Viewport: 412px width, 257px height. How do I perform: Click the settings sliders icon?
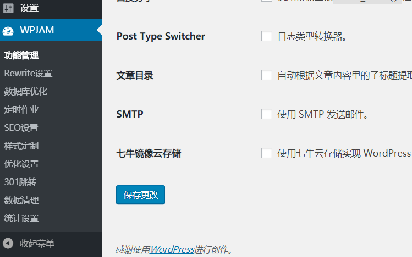click(x=8, y=8)
